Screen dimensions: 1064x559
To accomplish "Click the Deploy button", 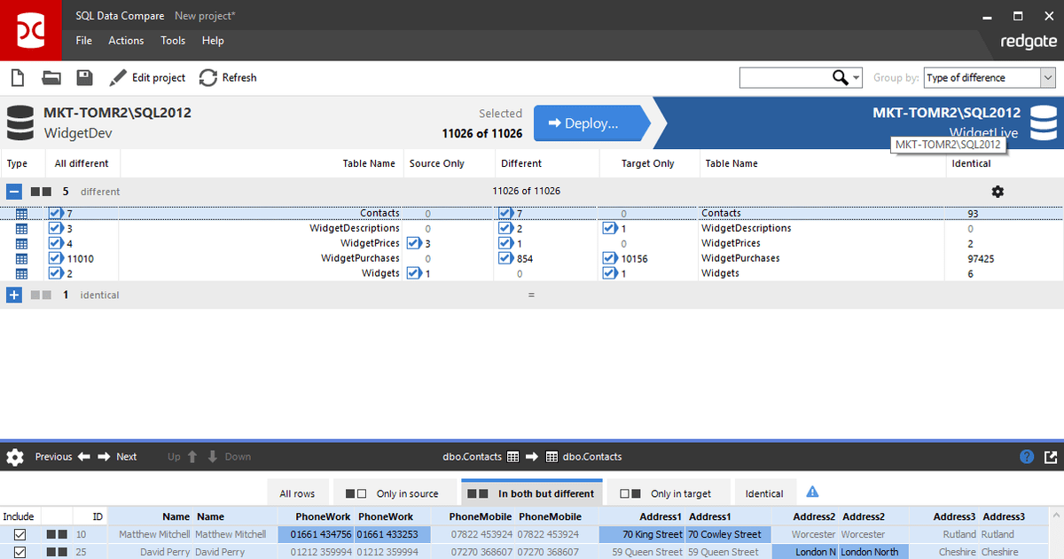I will [590, 123].
